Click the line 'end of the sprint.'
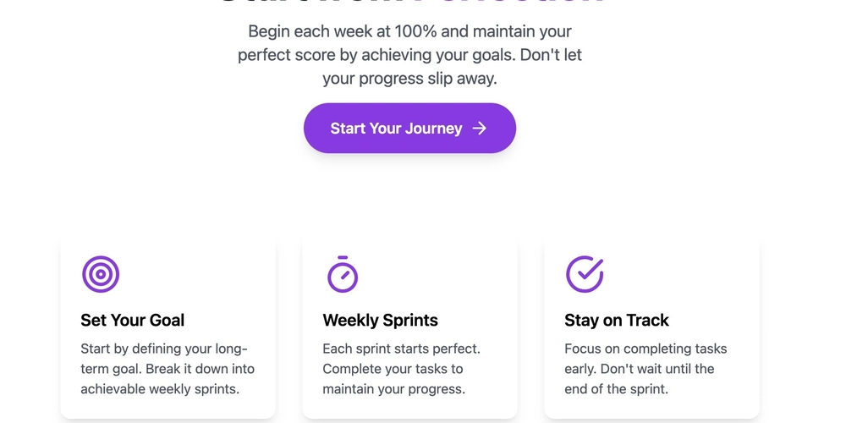 (x=616, y=388)
